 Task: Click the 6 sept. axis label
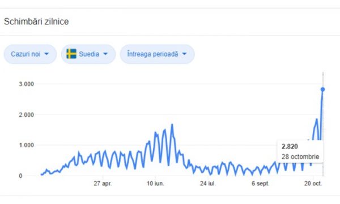(261, 184)
